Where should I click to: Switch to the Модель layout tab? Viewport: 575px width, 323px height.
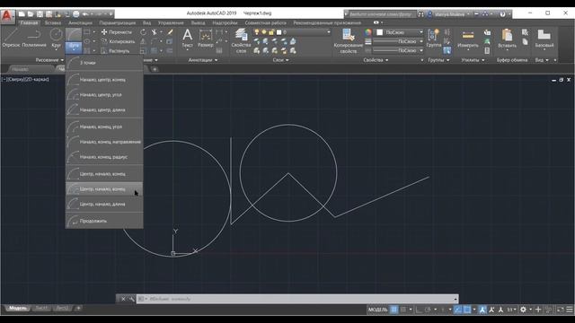pos(17,308)
